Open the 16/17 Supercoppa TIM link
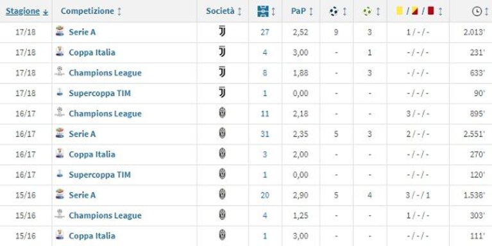492x246 pixels. point(100,174)
